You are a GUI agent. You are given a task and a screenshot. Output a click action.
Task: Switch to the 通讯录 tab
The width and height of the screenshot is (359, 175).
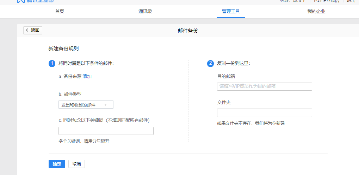(145, 11)
